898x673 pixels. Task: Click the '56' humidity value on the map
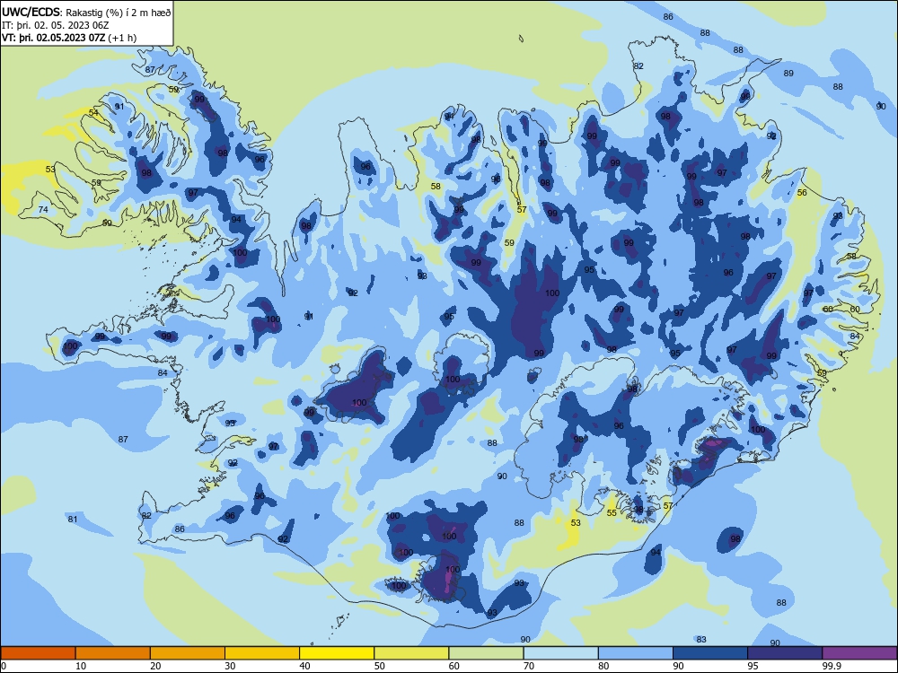tap(802, 192)
